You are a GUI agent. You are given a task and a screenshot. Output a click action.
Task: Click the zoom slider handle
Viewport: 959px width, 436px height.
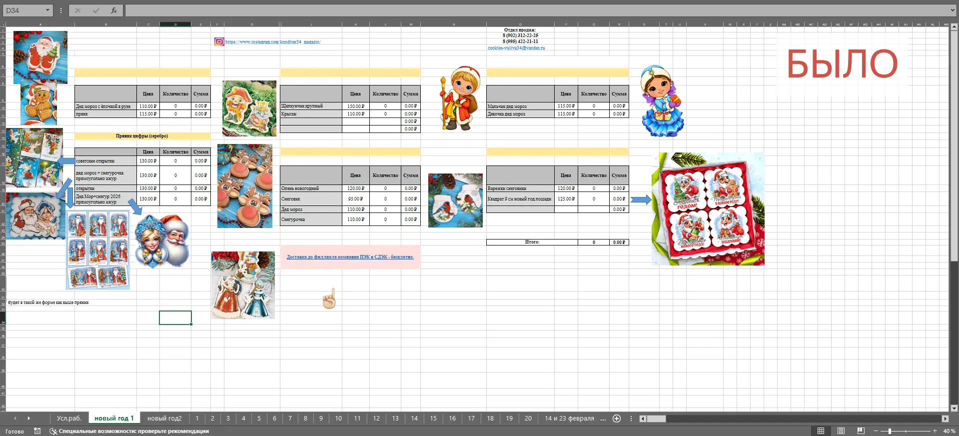(890, 431)
